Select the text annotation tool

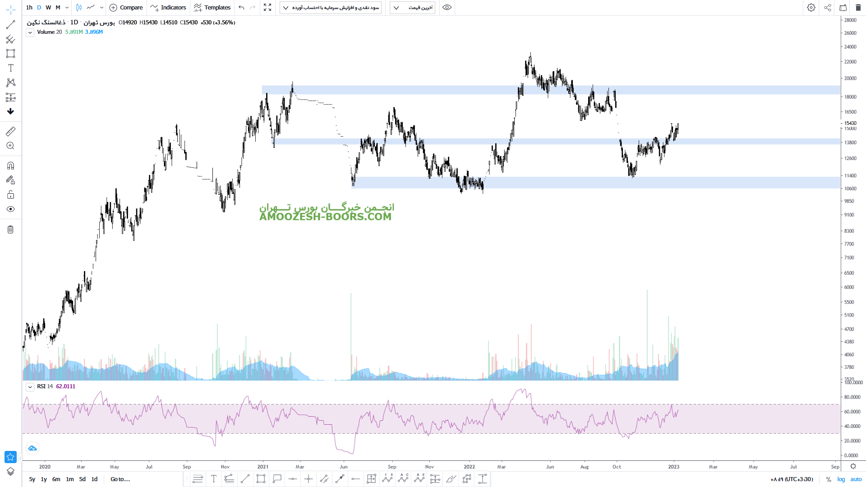[x=10, y=68]
